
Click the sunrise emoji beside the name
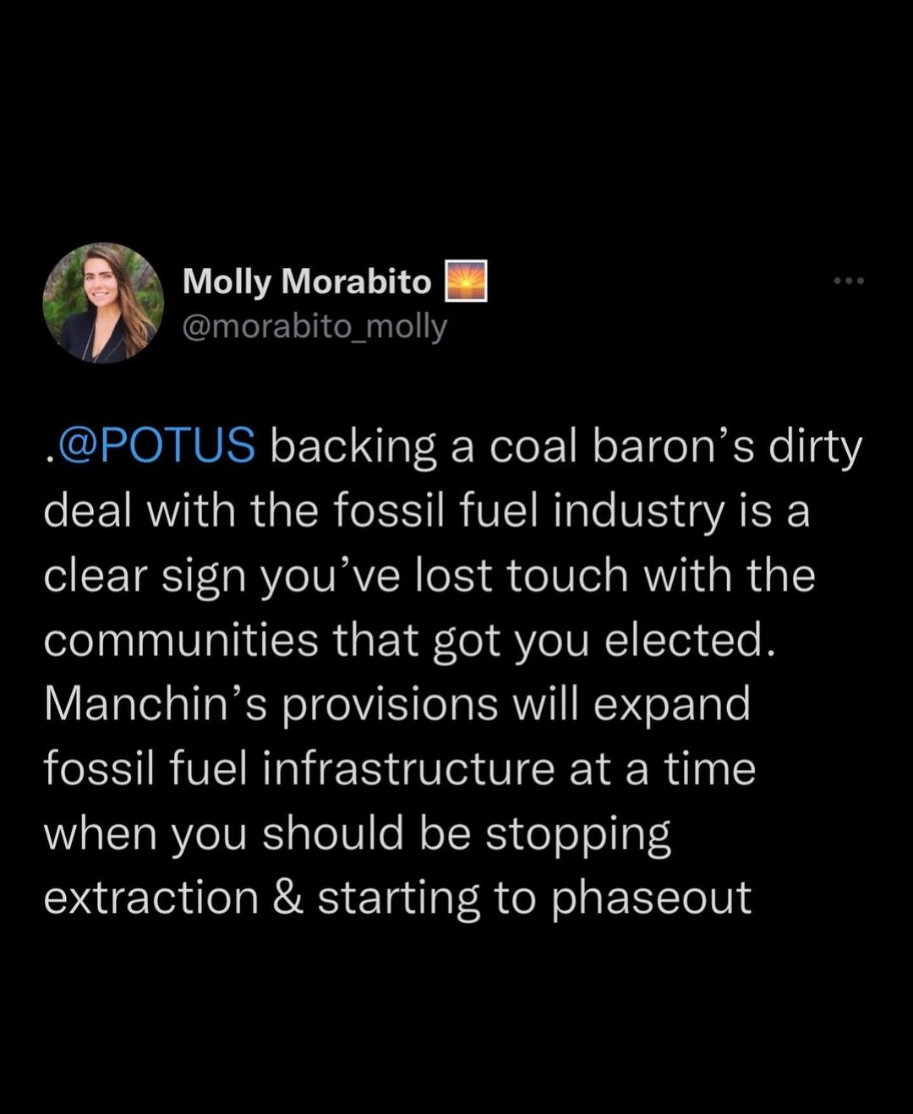466,281
